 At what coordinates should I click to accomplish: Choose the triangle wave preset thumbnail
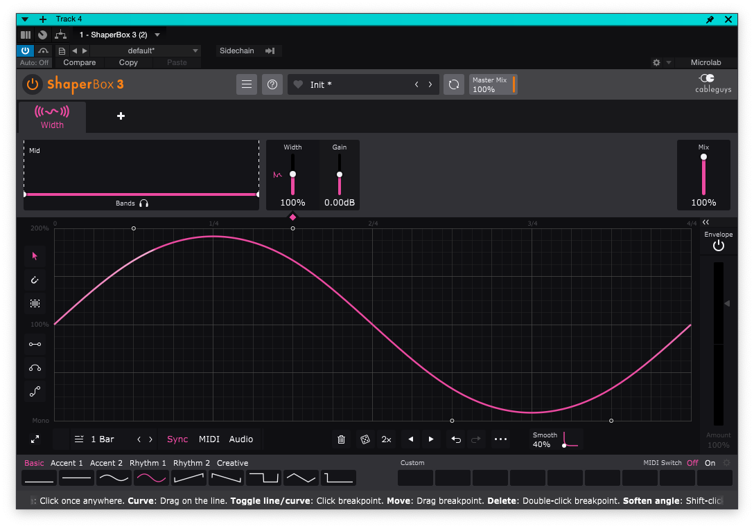(301, 477)
